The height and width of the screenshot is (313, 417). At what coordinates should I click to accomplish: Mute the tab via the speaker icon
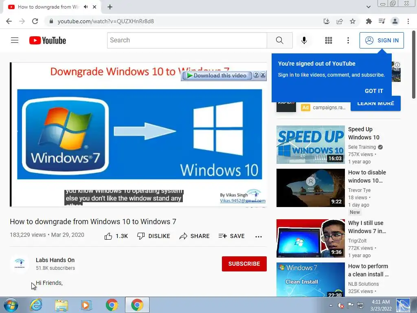click(86, 7)
